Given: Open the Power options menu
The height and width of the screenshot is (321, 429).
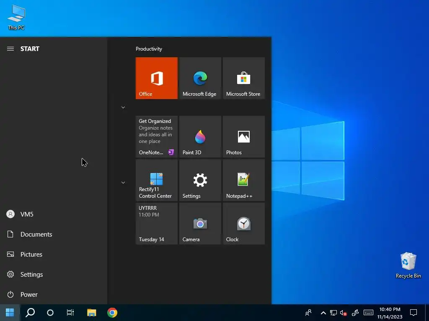Looking at the screenshot, I should [54, 295].
